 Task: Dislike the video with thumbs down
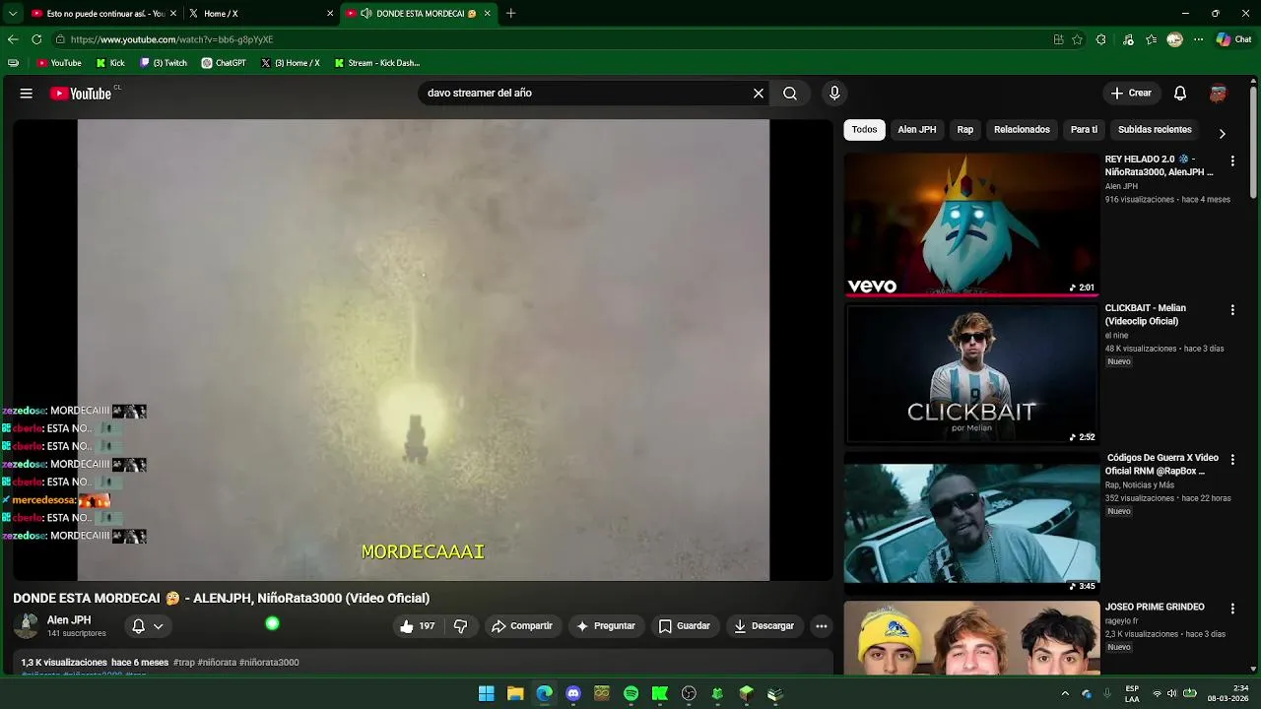[460, 626]
